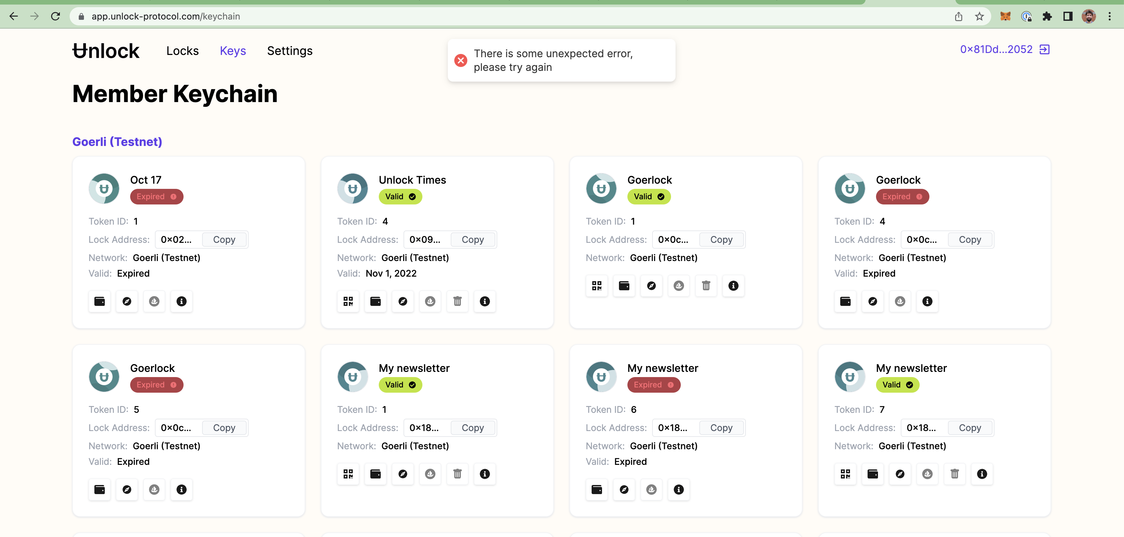The height and width of the screenshot is (537, 1124).
Task: Open the Settings tab
Action: coord(290,51)
